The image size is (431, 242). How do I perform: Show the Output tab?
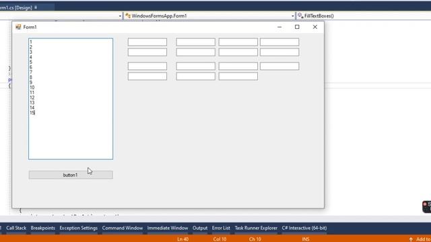click(x=200, y=228)
